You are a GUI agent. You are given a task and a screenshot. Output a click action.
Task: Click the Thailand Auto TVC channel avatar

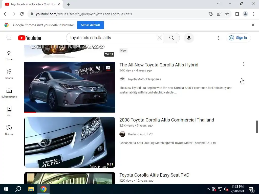click(x=122, y=134)
